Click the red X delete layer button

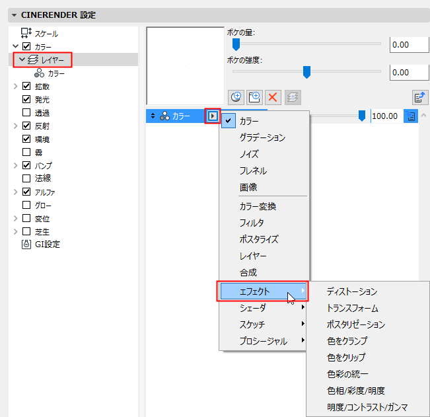[273, 97]
